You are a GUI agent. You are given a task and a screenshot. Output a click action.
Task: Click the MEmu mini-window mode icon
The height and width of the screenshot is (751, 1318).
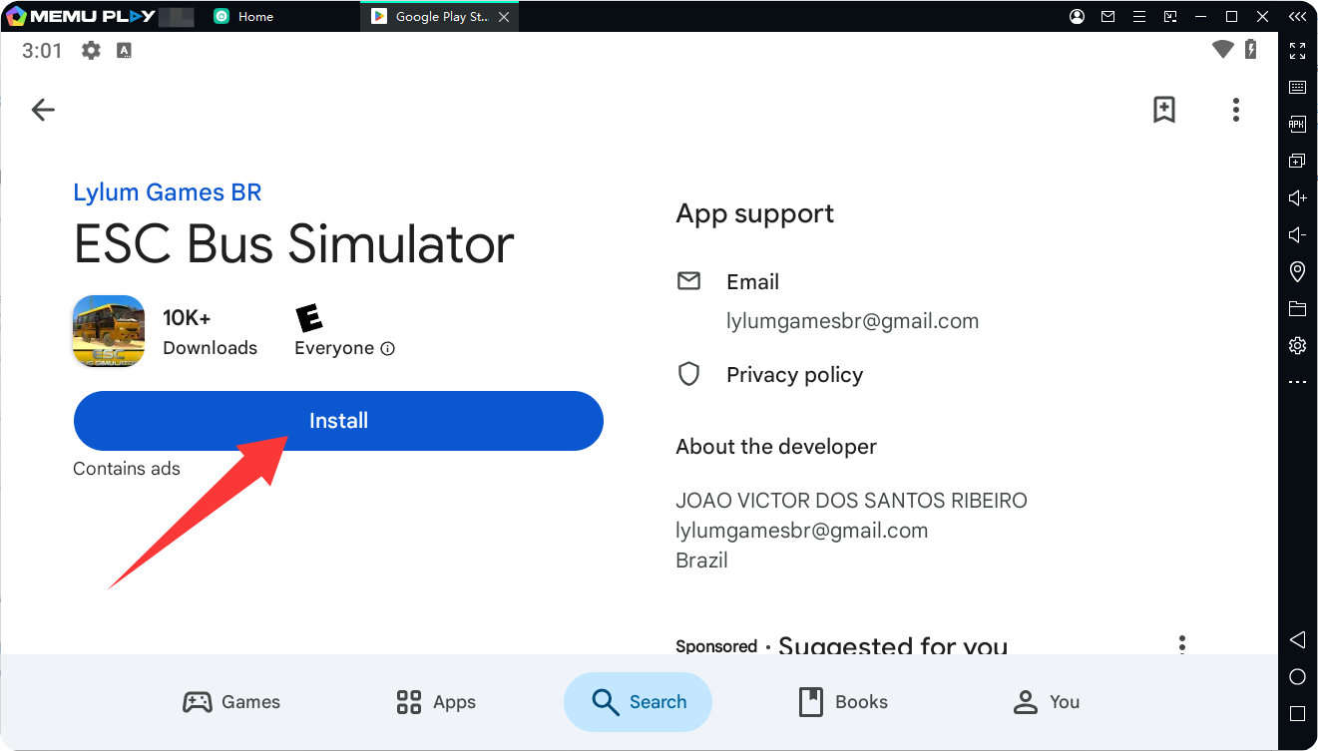point(1170,17)
